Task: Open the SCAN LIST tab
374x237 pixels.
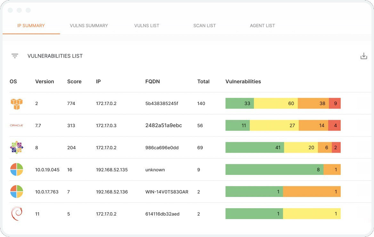Action: point(205,26)
